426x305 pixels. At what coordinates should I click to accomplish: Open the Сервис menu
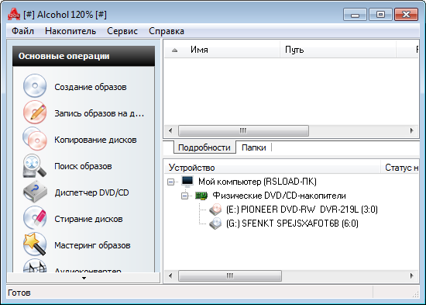(x=122, y=31)
